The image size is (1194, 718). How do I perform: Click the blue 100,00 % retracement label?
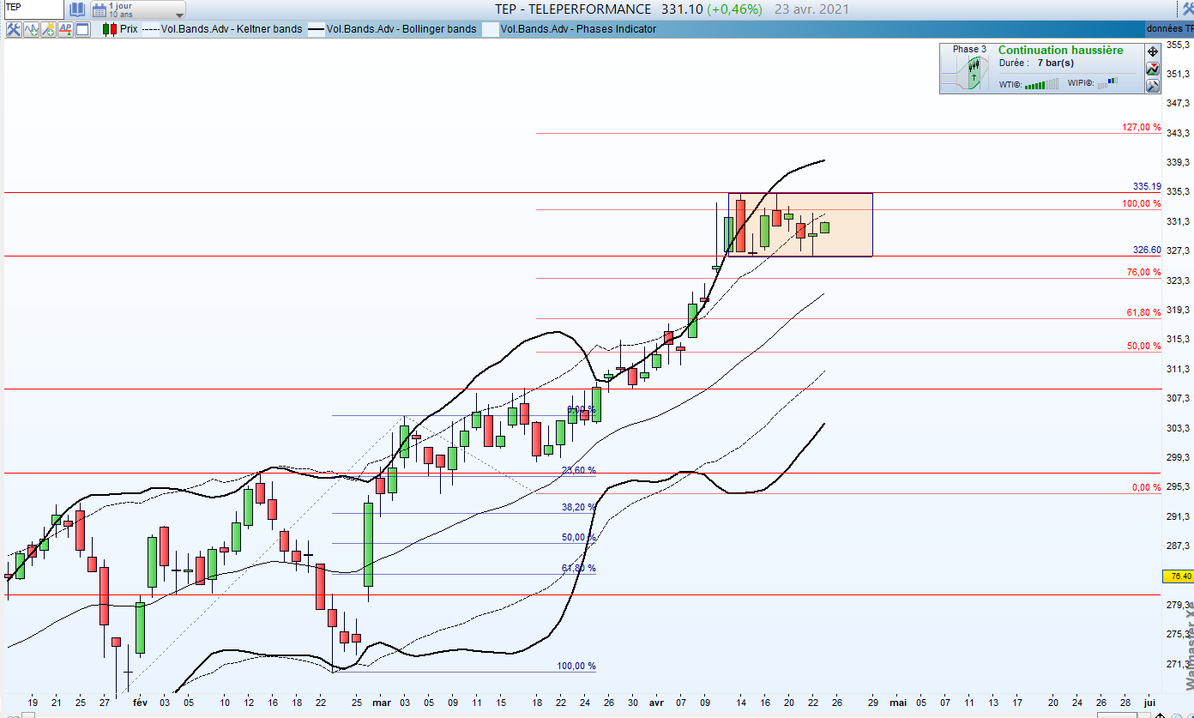click(576, 666)
